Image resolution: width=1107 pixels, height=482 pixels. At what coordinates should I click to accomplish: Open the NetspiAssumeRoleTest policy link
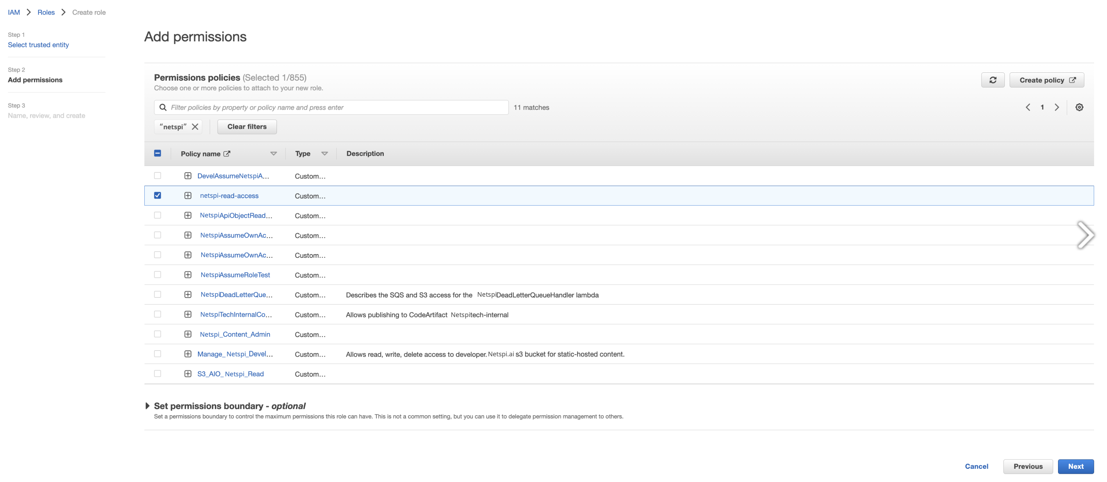[235, 275]
